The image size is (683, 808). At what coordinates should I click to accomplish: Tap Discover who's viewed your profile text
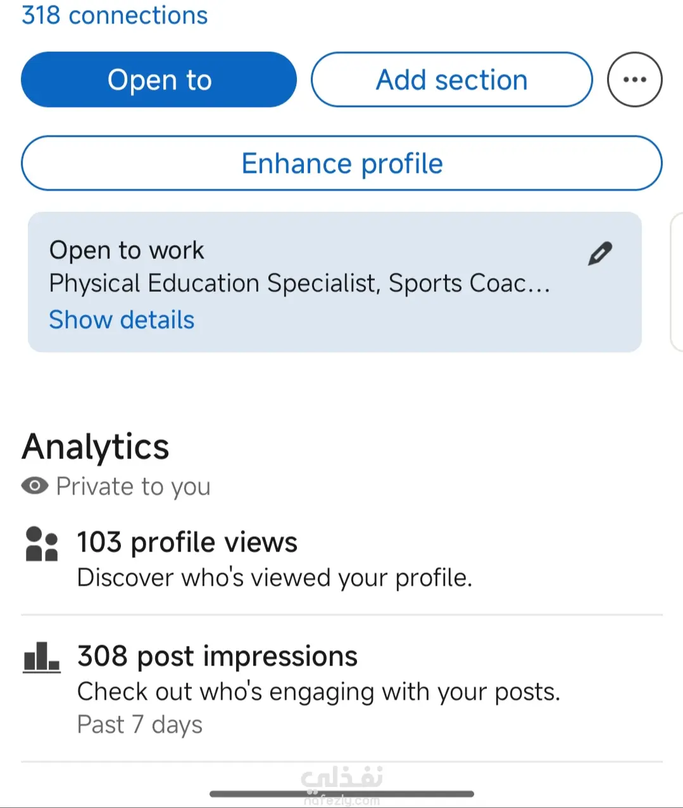point(274,578)
